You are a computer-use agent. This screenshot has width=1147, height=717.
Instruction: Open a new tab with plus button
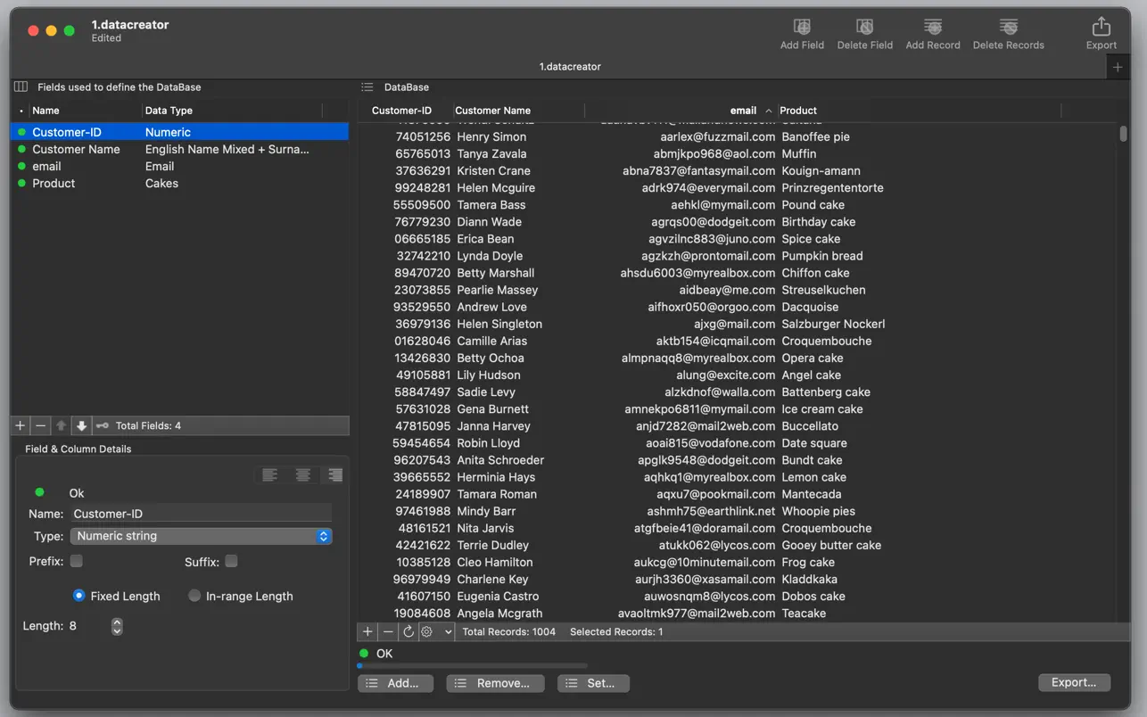pyautogui.click(x=1117, y=67)
